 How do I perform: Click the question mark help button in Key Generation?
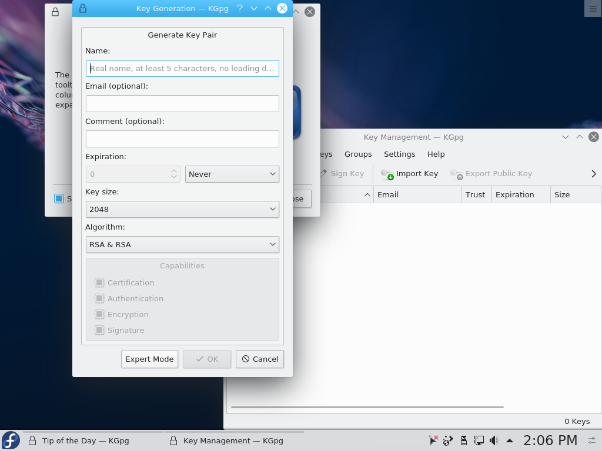(x=240, y=8)
